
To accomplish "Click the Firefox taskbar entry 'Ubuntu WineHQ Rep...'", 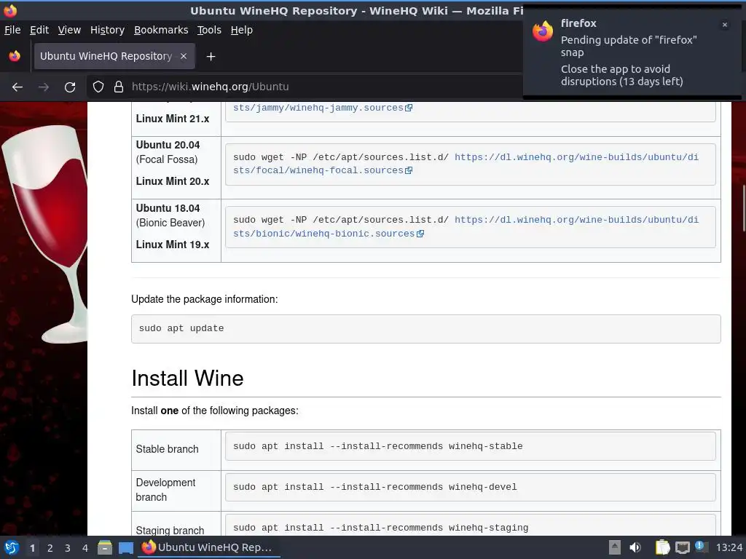I will coord(209,547).
